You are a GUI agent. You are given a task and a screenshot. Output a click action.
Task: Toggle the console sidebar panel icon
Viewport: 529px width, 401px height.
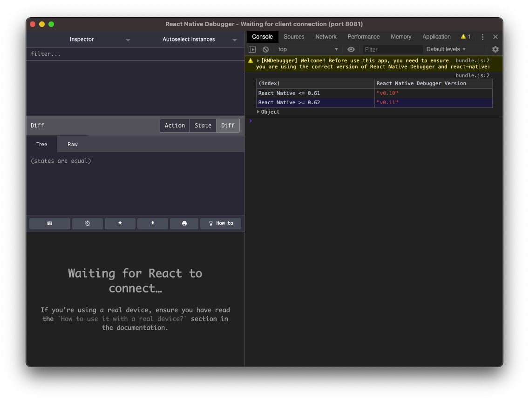click(252, 49)
